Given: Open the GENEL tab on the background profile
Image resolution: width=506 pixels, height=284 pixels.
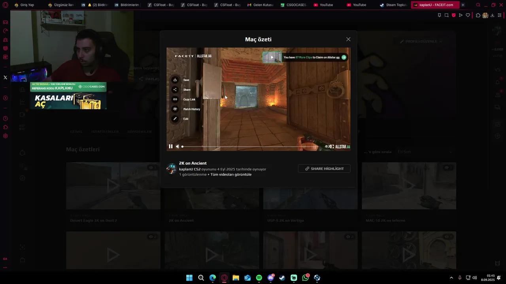Looking at the screenshot, I should click(76, 131).
